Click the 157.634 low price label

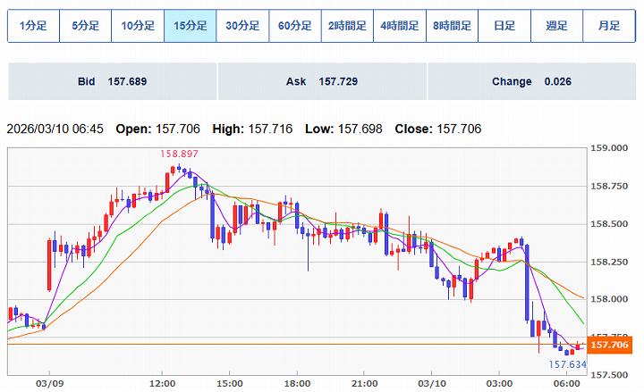(x=567, y=363)
